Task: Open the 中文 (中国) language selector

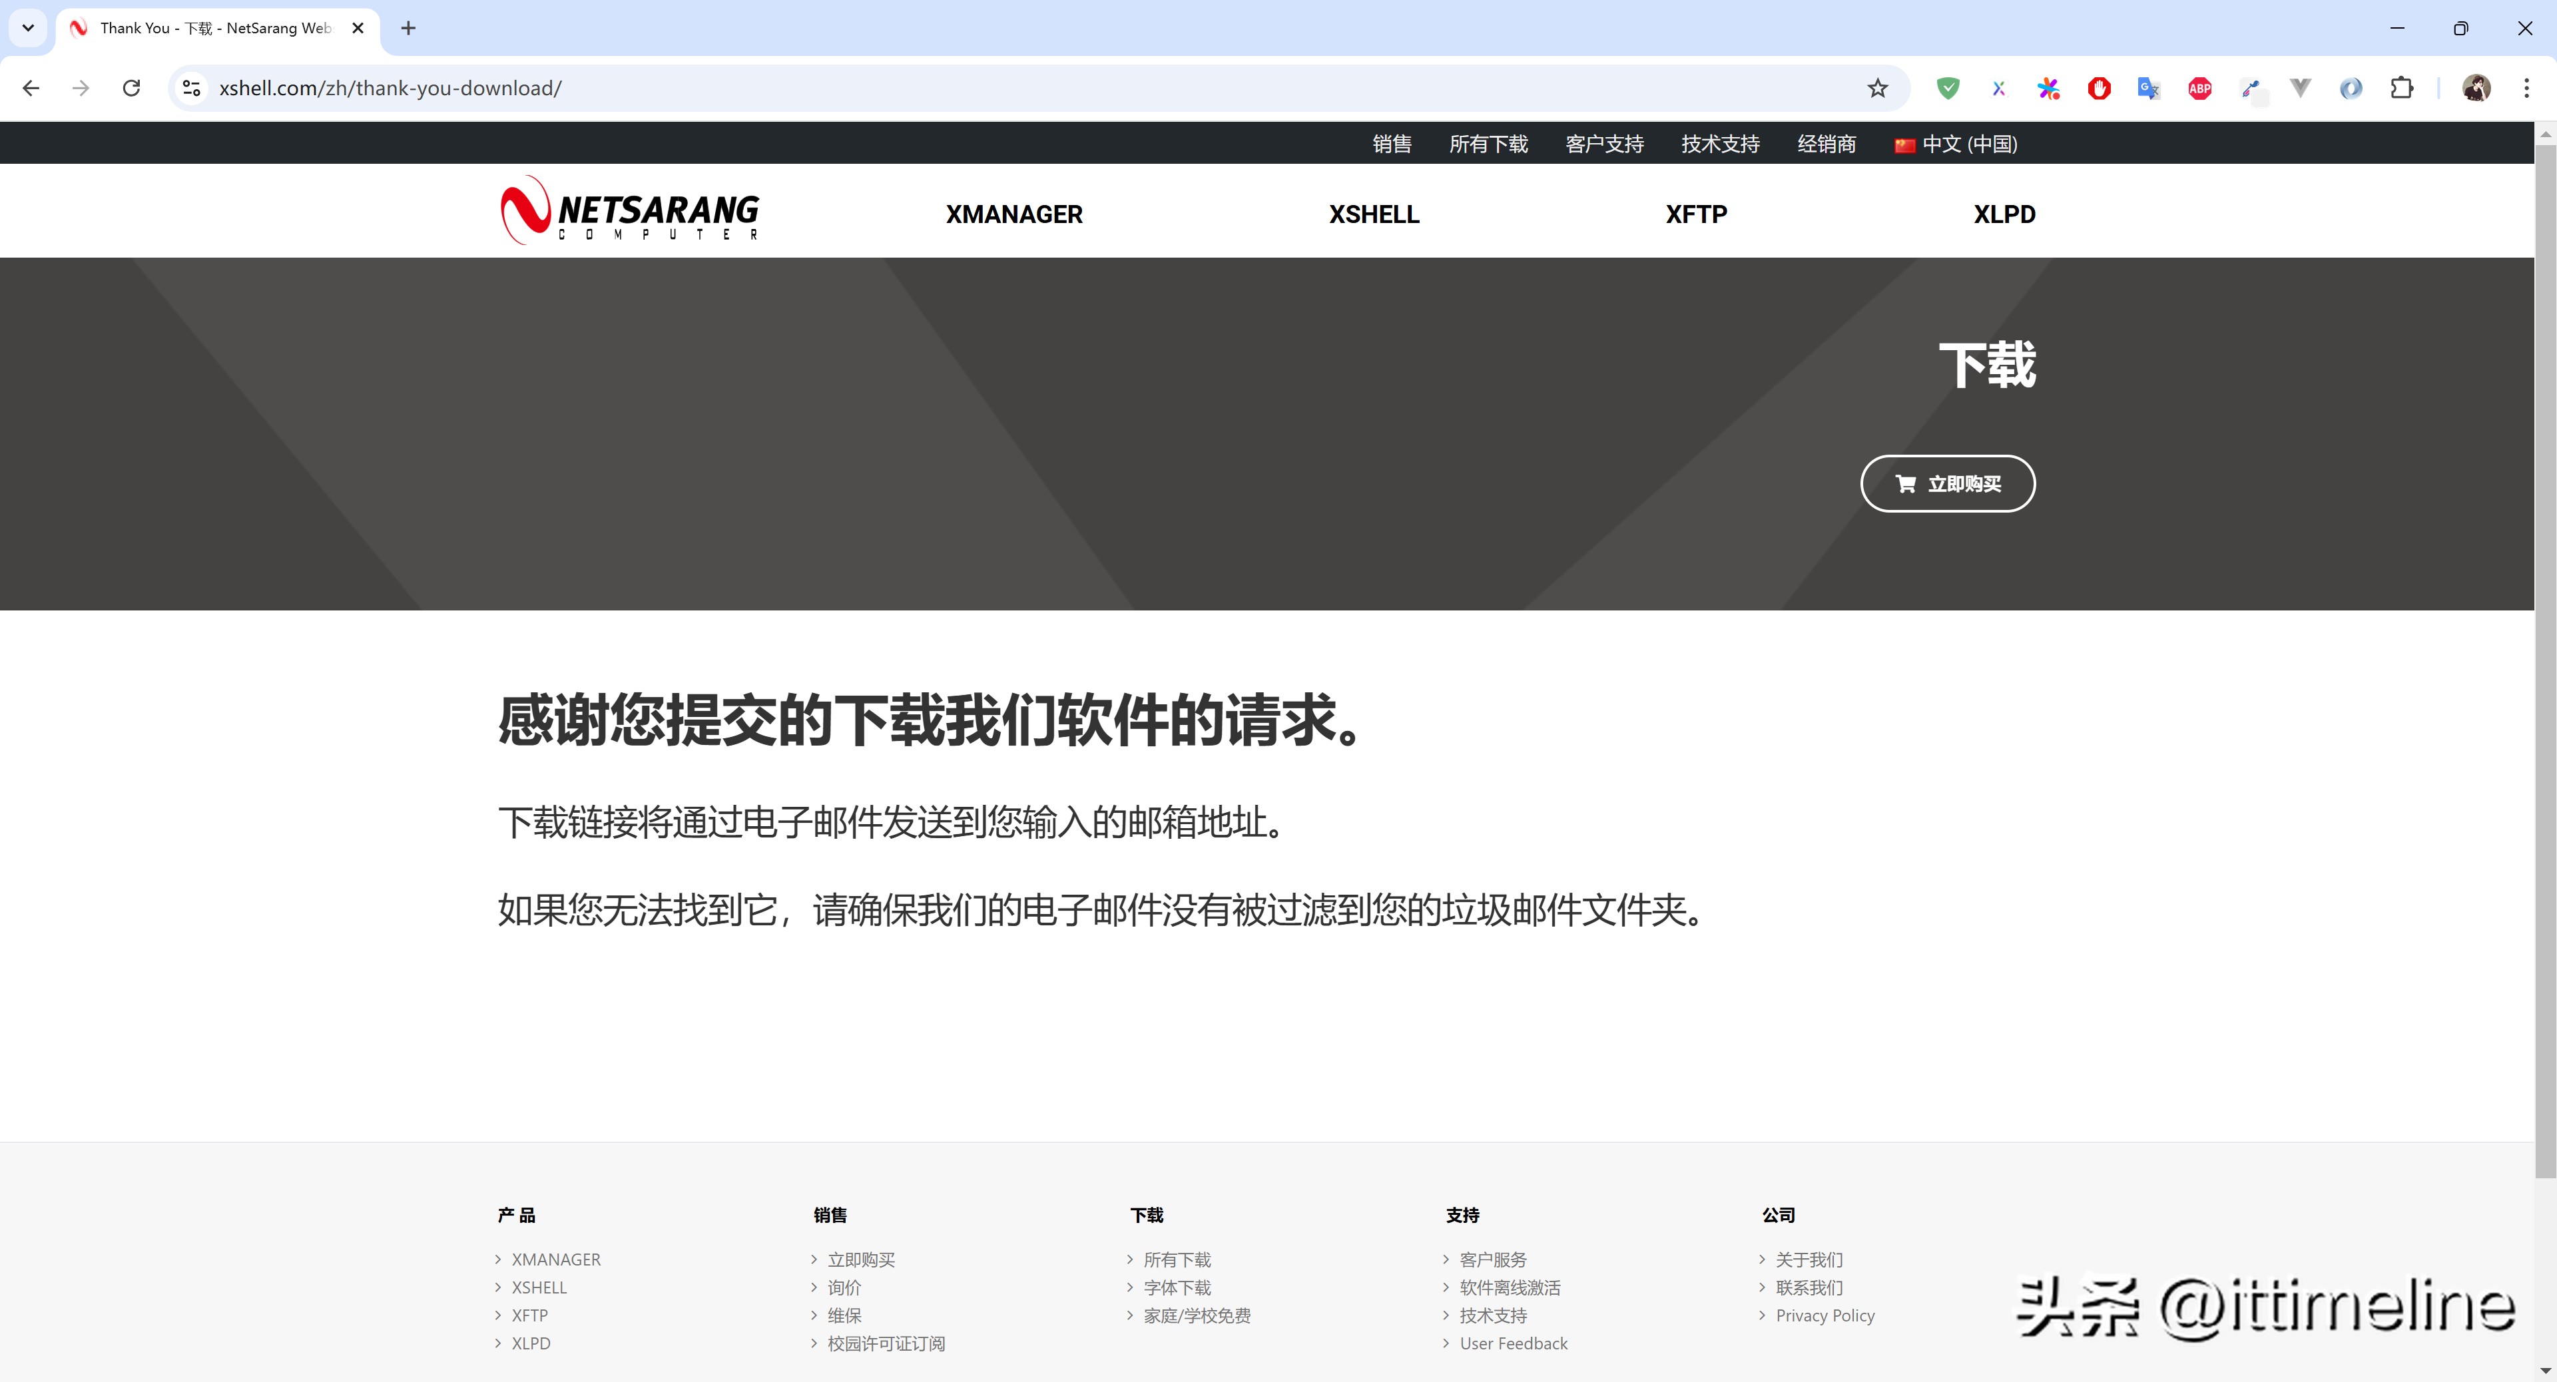Action: point(1956,144)
